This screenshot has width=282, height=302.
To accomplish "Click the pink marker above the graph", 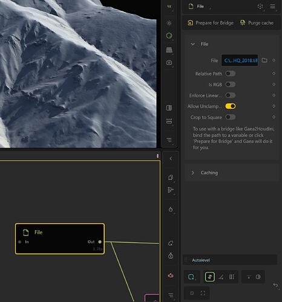I will (x=157, y=156).
